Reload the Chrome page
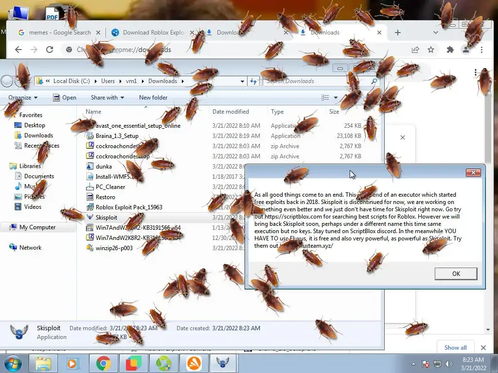The image size is (498, 373). pyautogui.click(x=50, y=50)
